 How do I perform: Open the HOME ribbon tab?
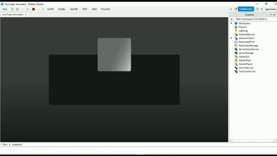(50, 9)
